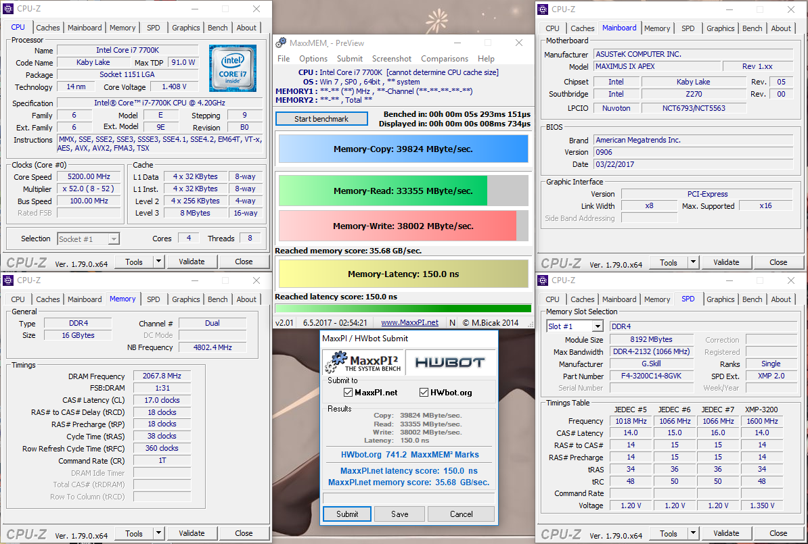Click the CAS# Latency 17.0 clocks value

tap(162, 400)
